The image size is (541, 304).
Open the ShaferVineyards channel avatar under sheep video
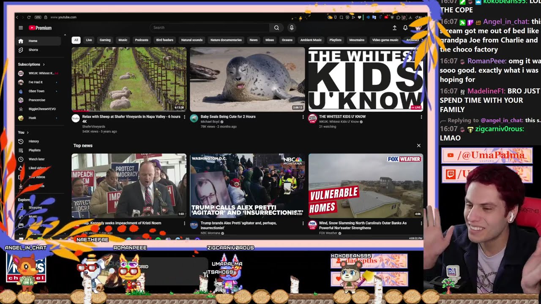click(x=76, y=119)
